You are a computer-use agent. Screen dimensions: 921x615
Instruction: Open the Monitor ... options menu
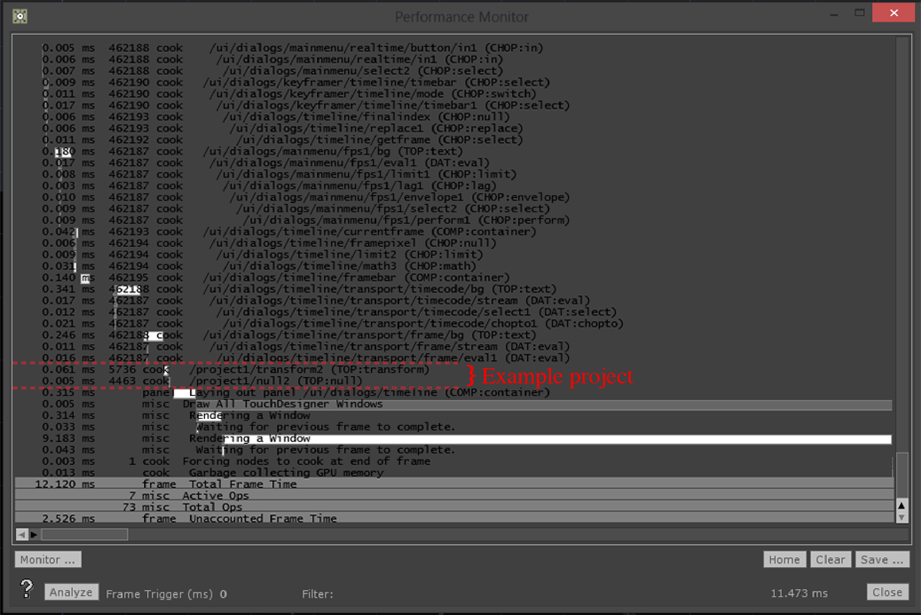point(48,560)
